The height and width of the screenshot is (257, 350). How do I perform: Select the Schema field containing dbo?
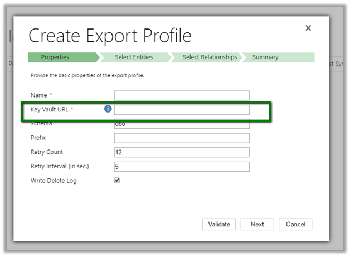(x=182, y=124)
